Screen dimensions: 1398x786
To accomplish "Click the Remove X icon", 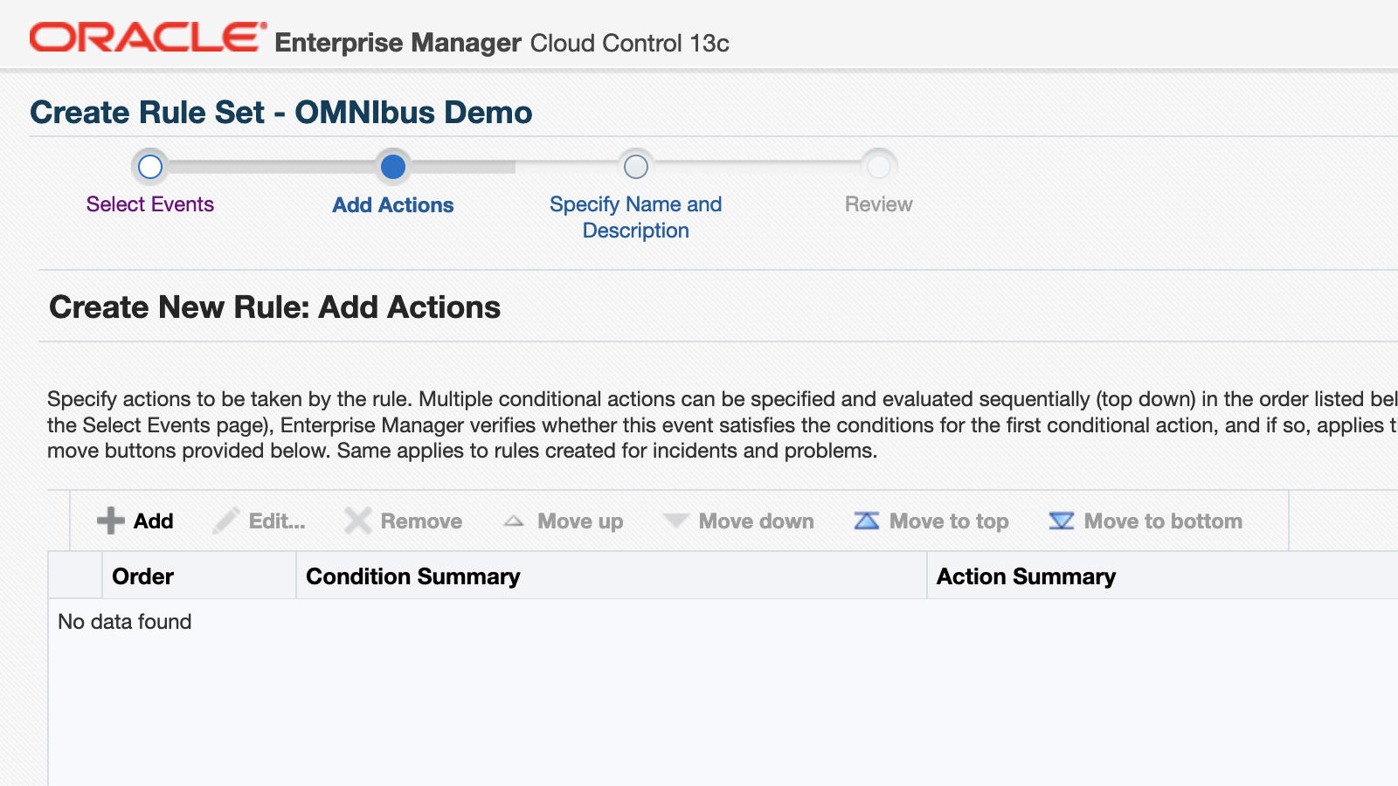I will [357, 521].
